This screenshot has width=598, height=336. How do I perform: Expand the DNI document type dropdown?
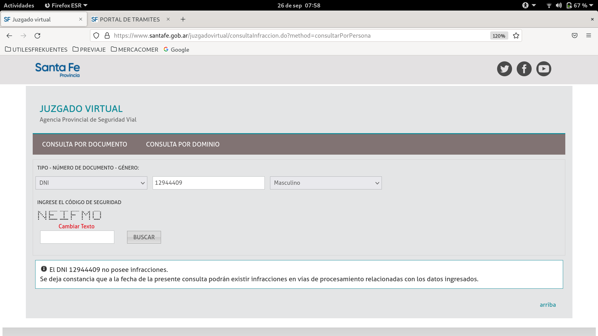[x=91, y=183]
